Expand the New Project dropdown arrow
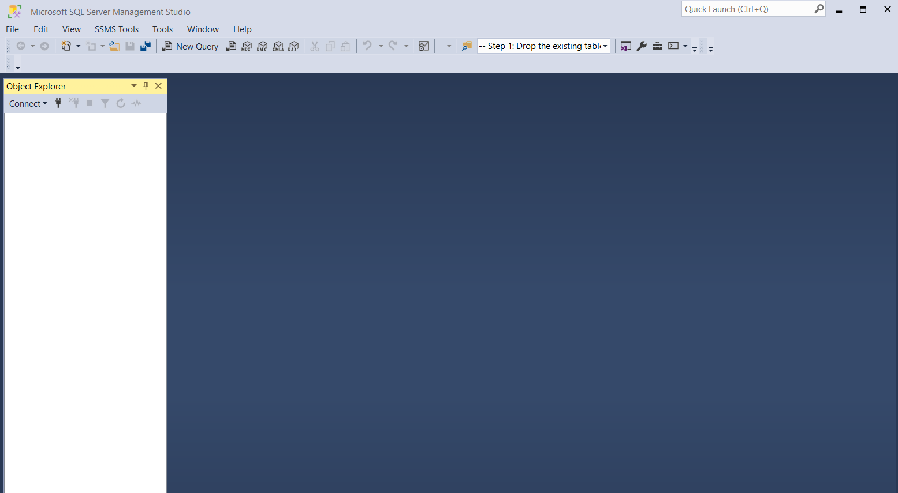 79,46
